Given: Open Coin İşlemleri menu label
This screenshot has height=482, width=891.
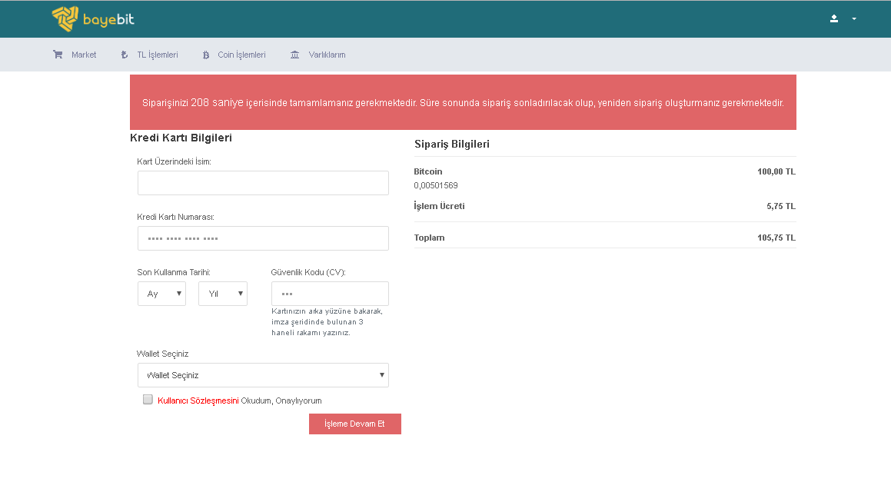Looking at the screenshot, I should pyautogui.click(x=241, y=55).
